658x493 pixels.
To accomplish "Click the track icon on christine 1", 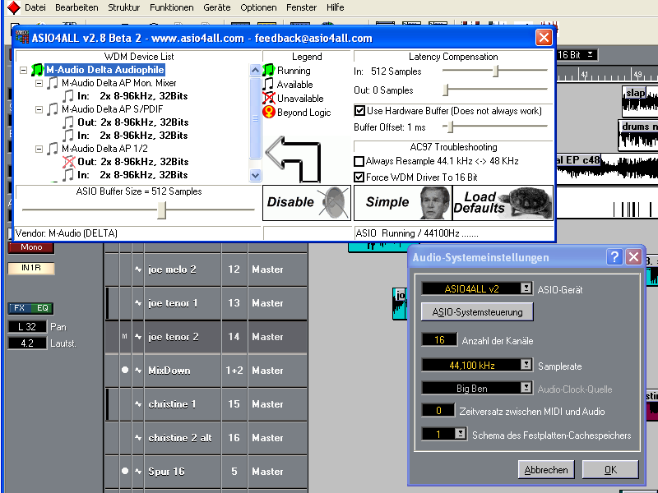I will pos(138,404).
